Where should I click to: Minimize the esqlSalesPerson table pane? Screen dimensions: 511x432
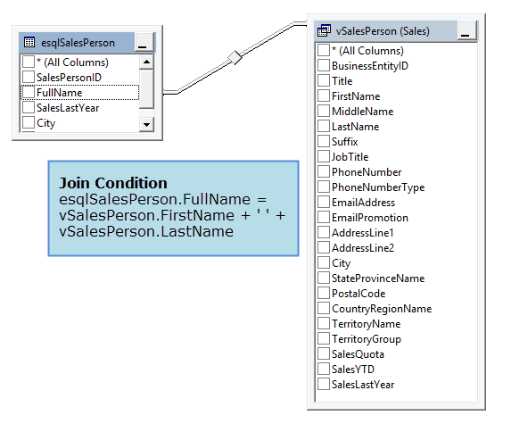coord(144,43)
